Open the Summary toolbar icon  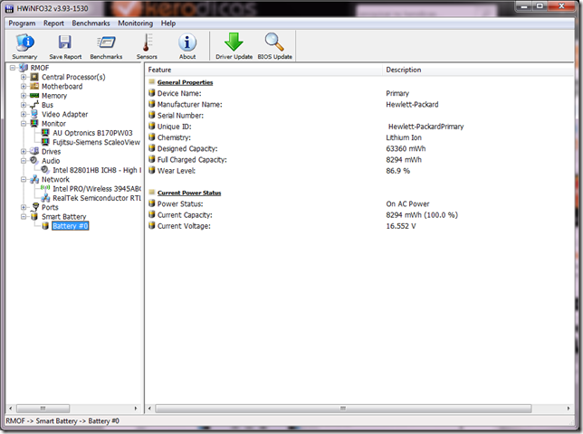point(24,46)
